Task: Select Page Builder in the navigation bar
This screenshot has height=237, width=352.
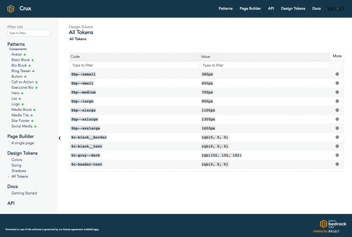Action: pyautogui.click(x=250, y=8)
